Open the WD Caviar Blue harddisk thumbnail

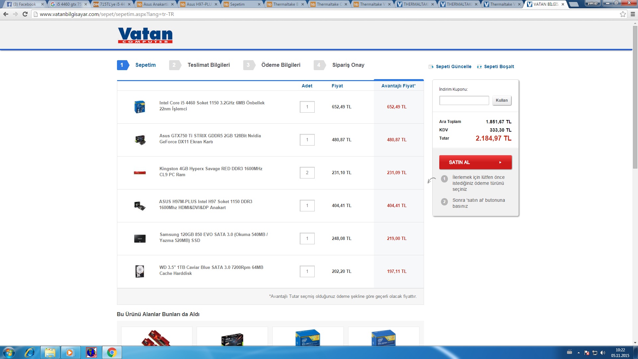point(140,271)
